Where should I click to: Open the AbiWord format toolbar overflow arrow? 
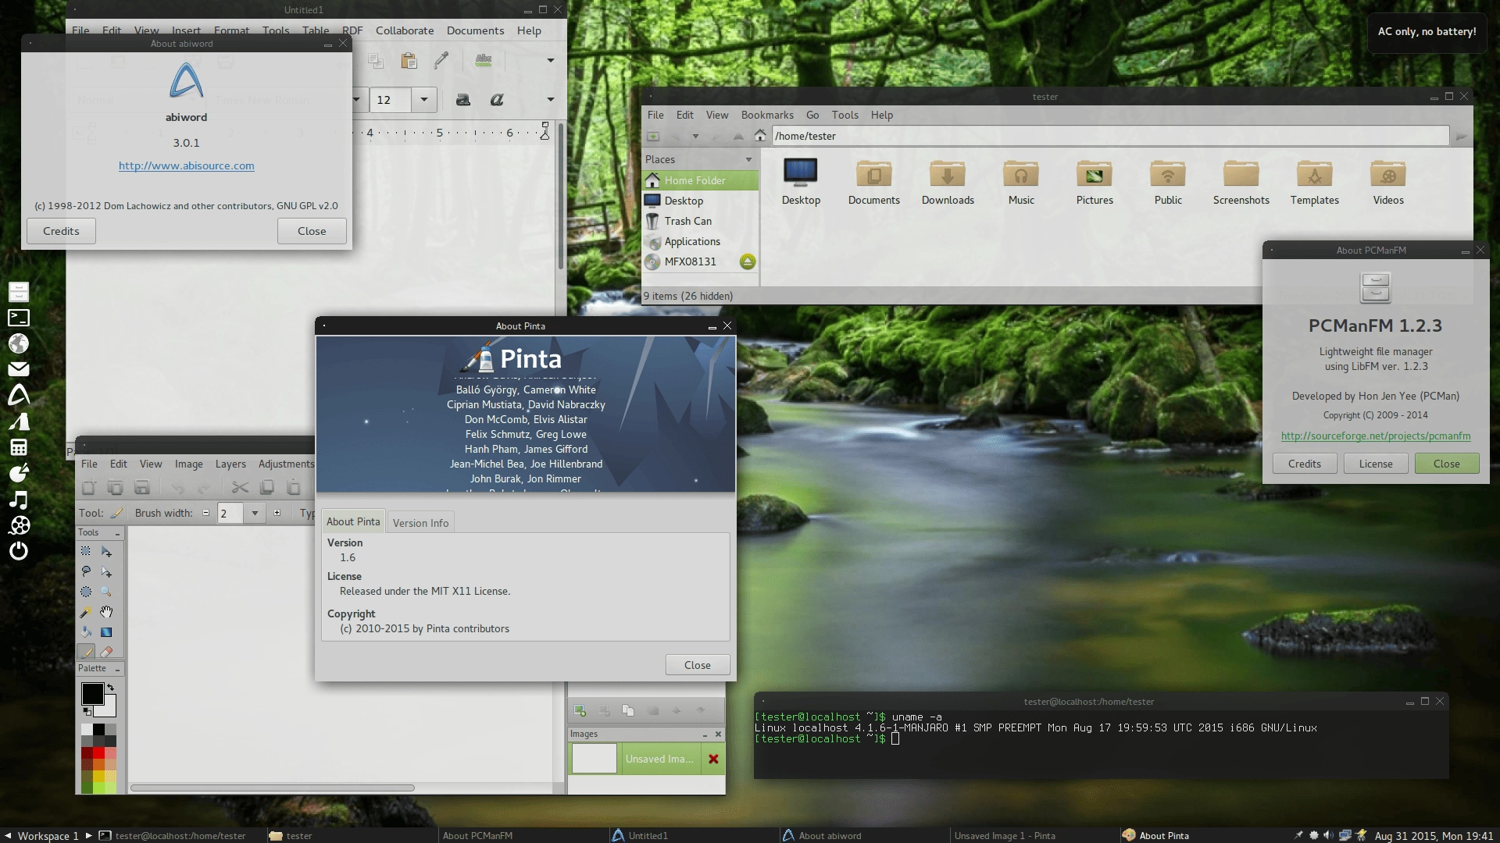click(550, 100)
